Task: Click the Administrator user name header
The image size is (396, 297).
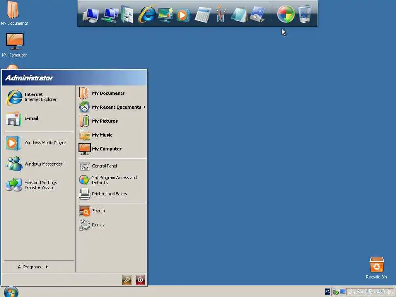Action: [29, 78]
